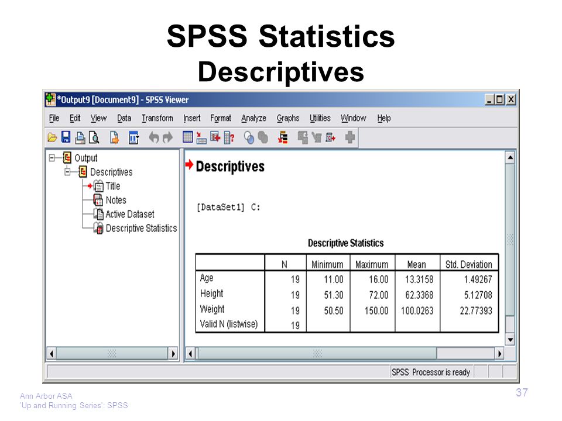Select Descriptive Statistics outline item
This screenshot has width=562, height=421.
coord(141,229)
